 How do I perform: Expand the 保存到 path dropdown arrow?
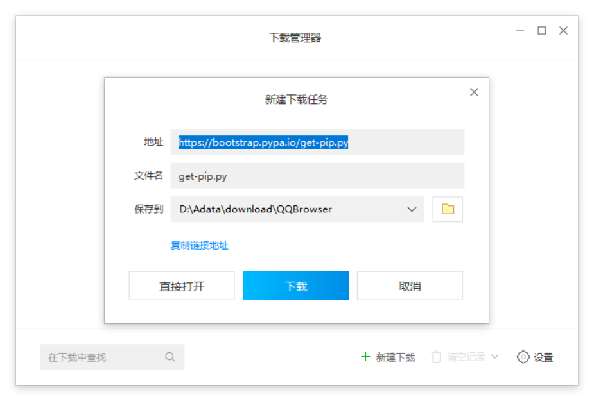[x=412, y=209]
